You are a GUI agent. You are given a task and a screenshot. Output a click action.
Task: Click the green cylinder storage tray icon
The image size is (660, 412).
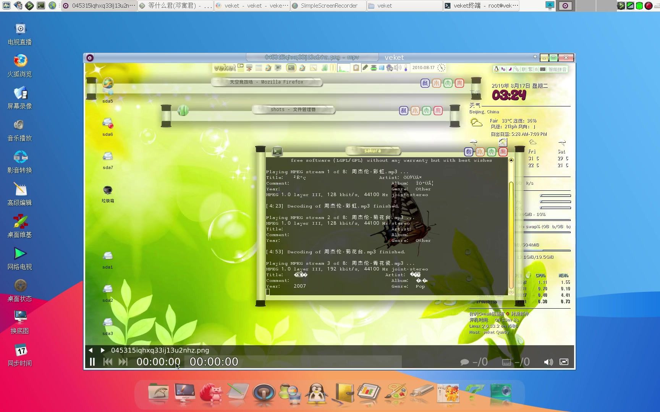[x=639, y=5]
